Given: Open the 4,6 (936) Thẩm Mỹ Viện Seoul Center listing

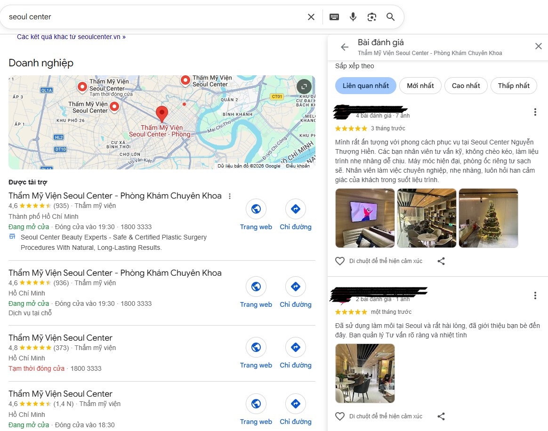Looking at the screenshot, I should 115,273.
